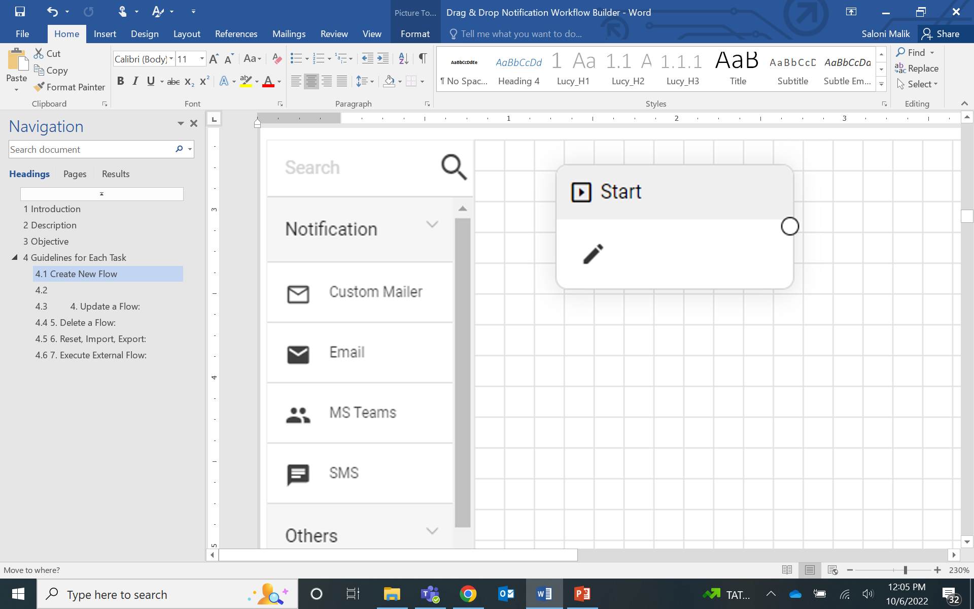Screen dimensions: 974x609
Task: Open the References ribbon tab
Action: [x=236, y=34]
